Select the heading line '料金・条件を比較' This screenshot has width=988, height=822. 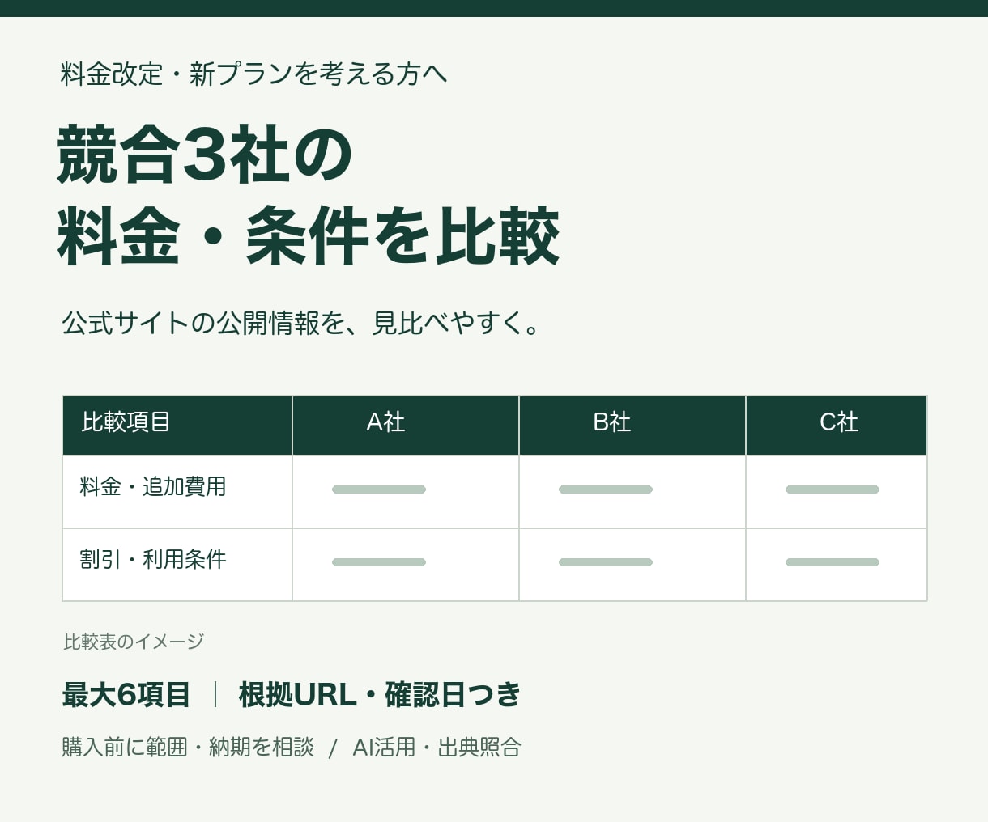[309, 236]
